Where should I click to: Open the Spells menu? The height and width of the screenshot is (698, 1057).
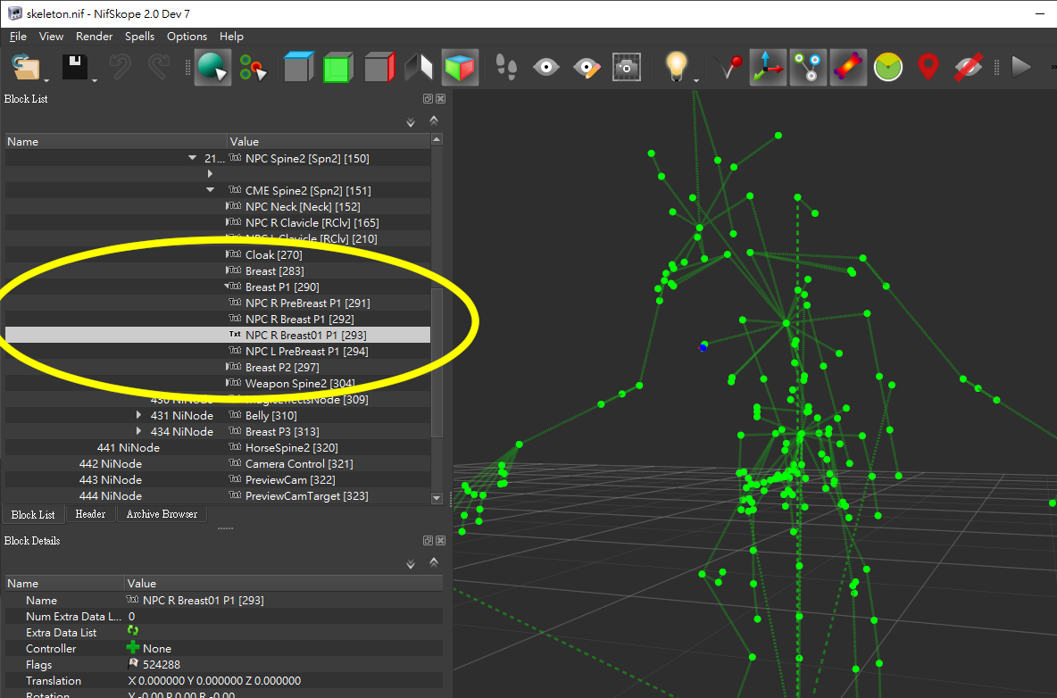[x=139, y=37]
